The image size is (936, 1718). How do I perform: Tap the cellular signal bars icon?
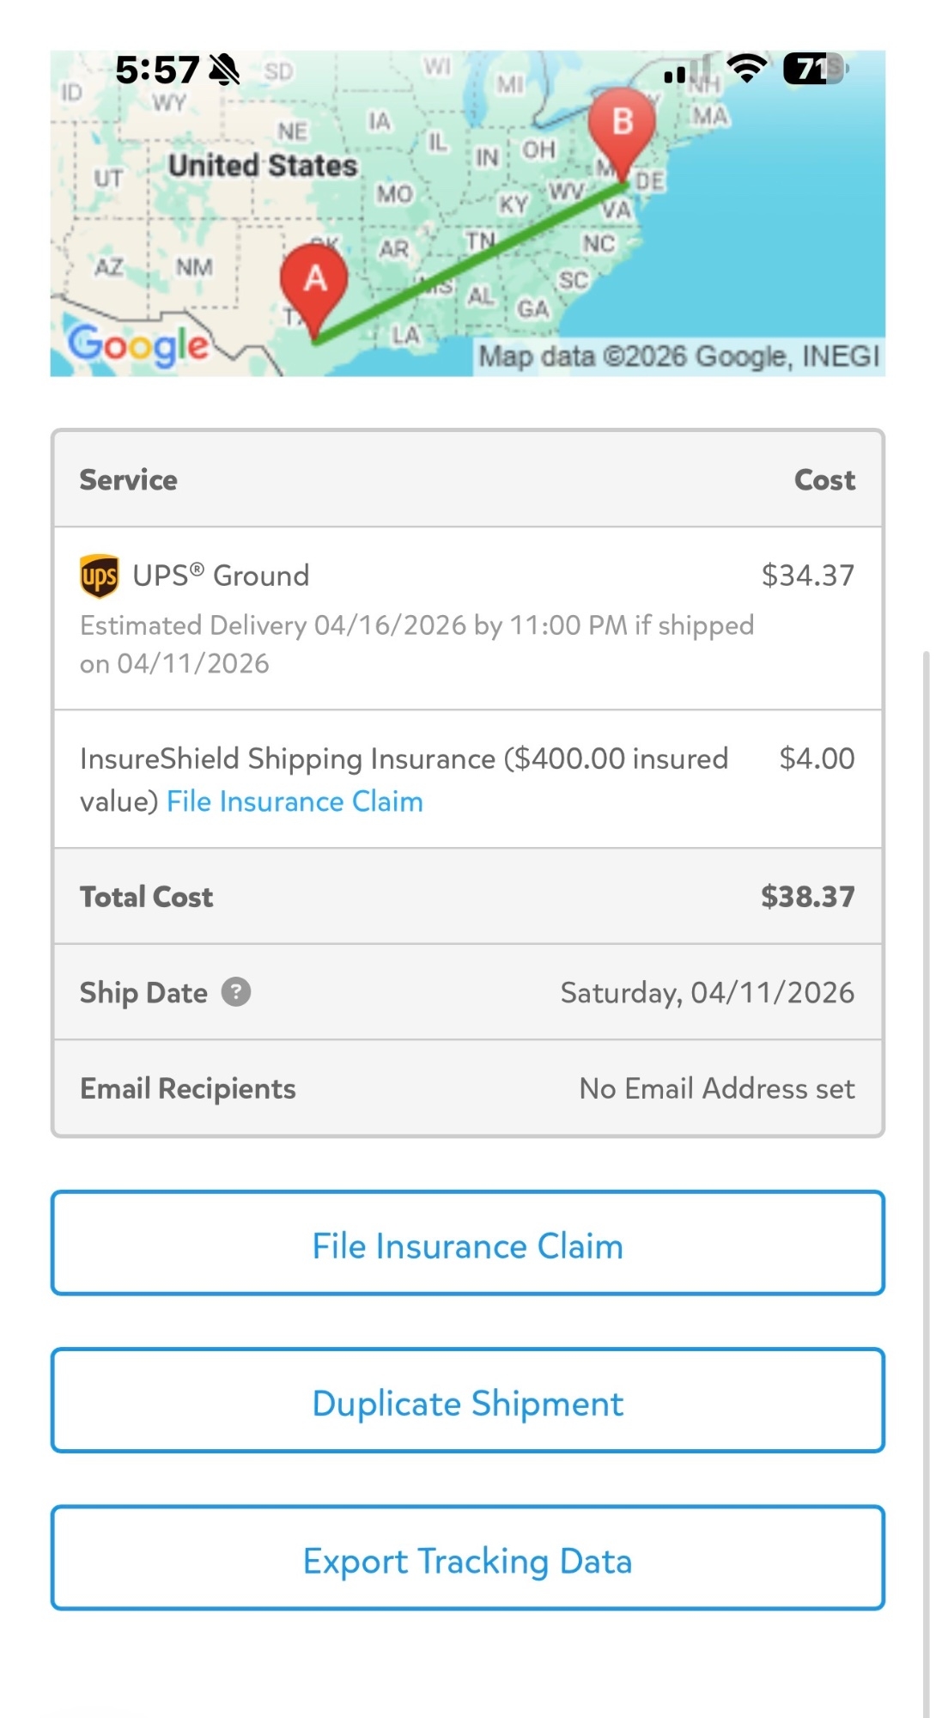(x=687, y=70)
